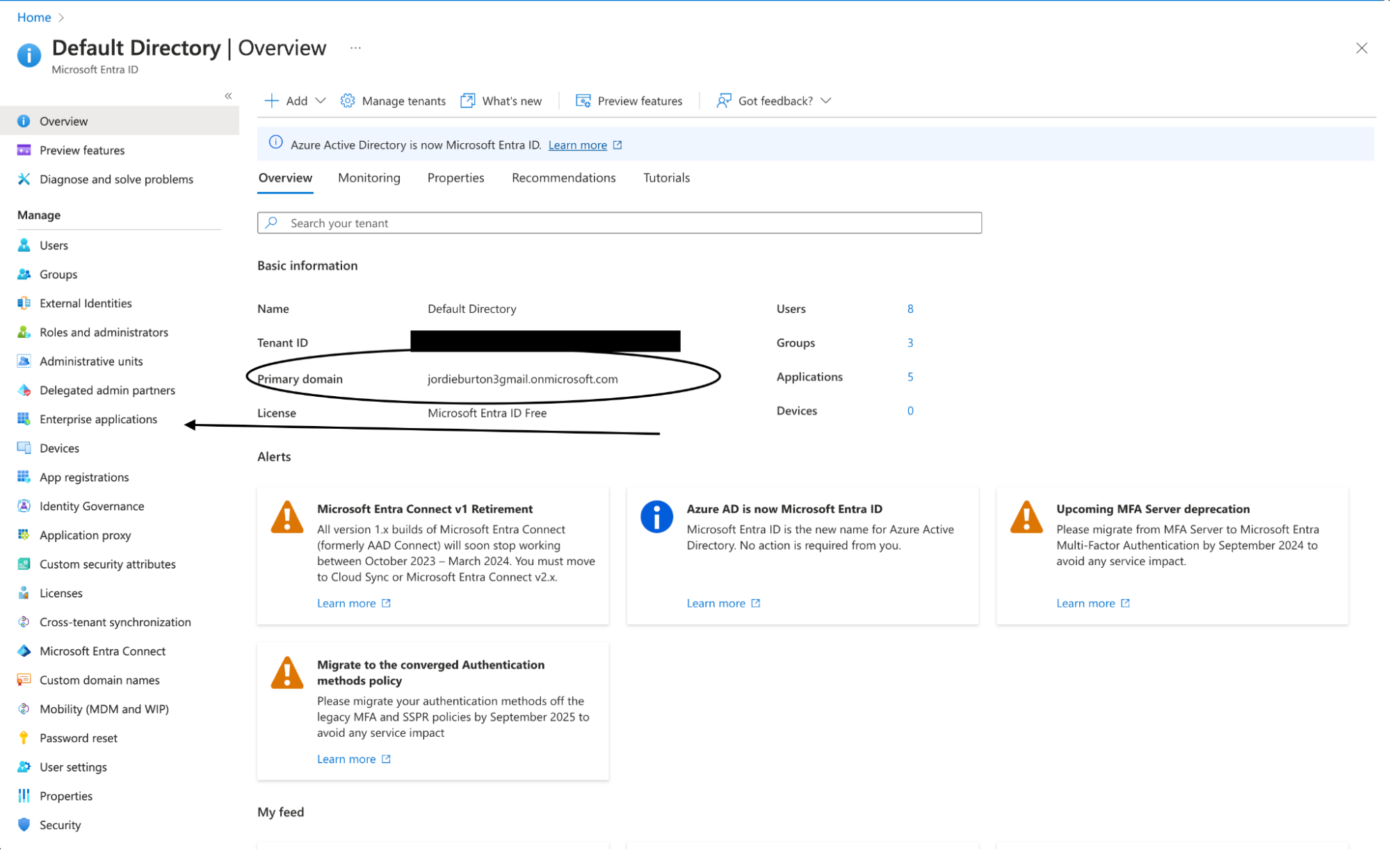Open the ellipsis menu next to Overview title
This screenshot has width=1390, height=850.
[x=355, y=48]
